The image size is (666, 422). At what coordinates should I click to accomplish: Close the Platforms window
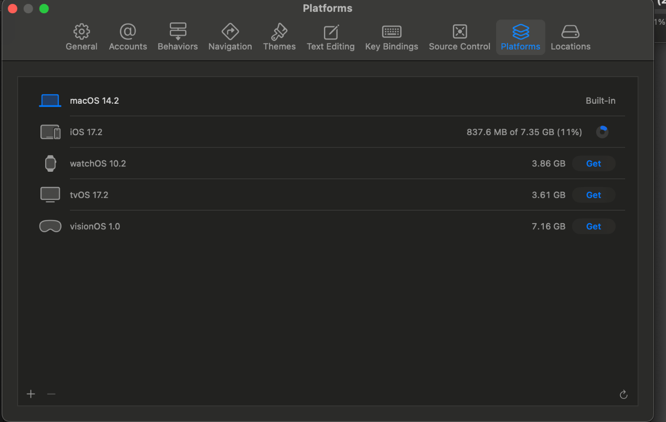pyautogui.click(x=13, y=9)
